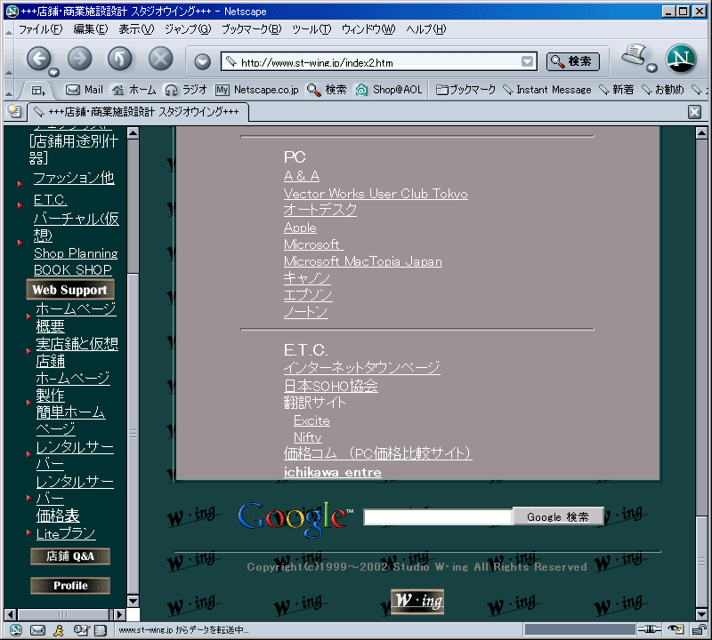Open the Vector Works User Club Tokyo link
This screenshot has height=640, width=712.
point(376,194)
